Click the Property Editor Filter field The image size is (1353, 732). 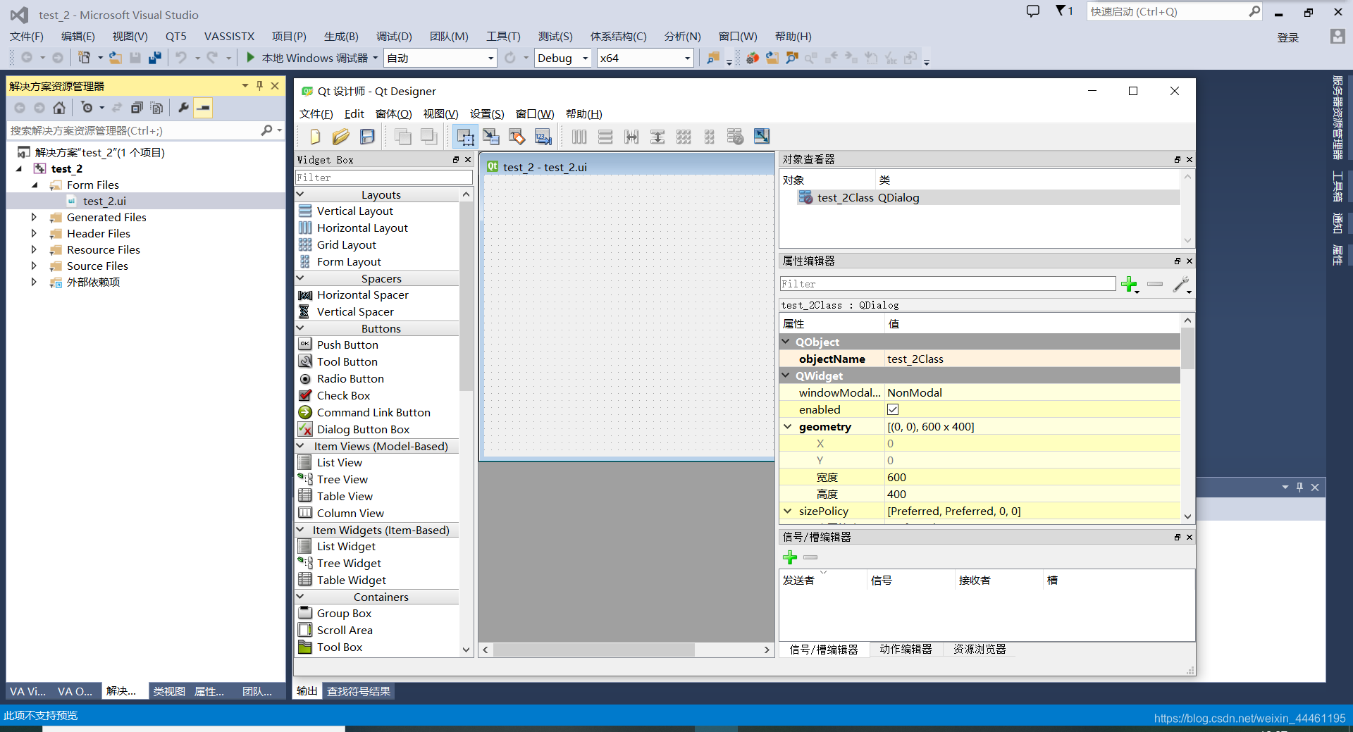click(947, 284)
